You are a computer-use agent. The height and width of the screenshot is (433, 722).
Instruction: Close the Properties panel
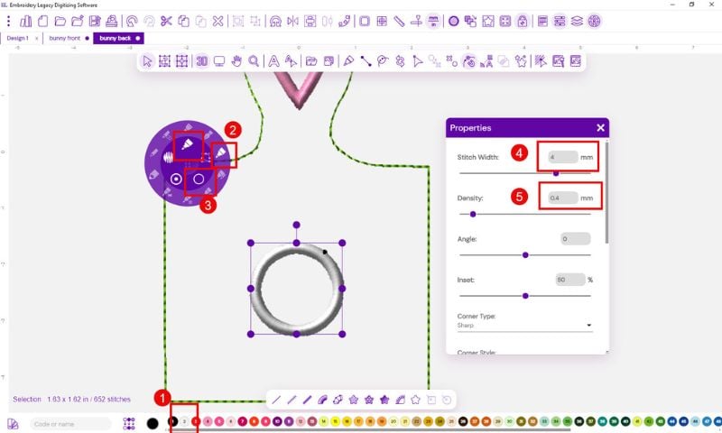click(x=600, y=128)
